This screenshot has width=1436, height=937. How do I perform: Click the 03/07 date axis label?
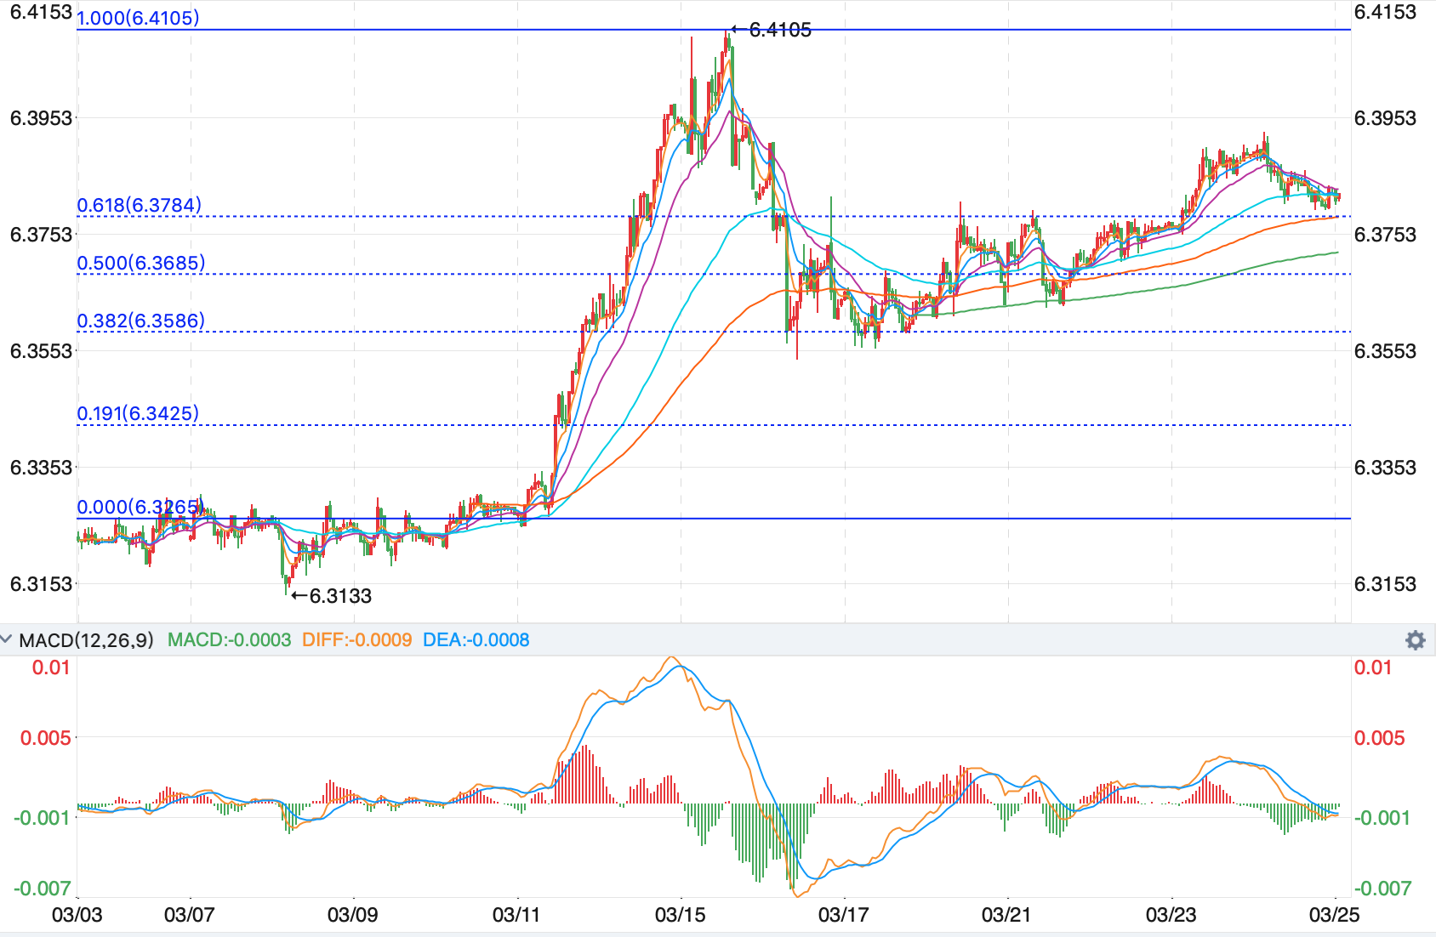click(x=189, y=915)
